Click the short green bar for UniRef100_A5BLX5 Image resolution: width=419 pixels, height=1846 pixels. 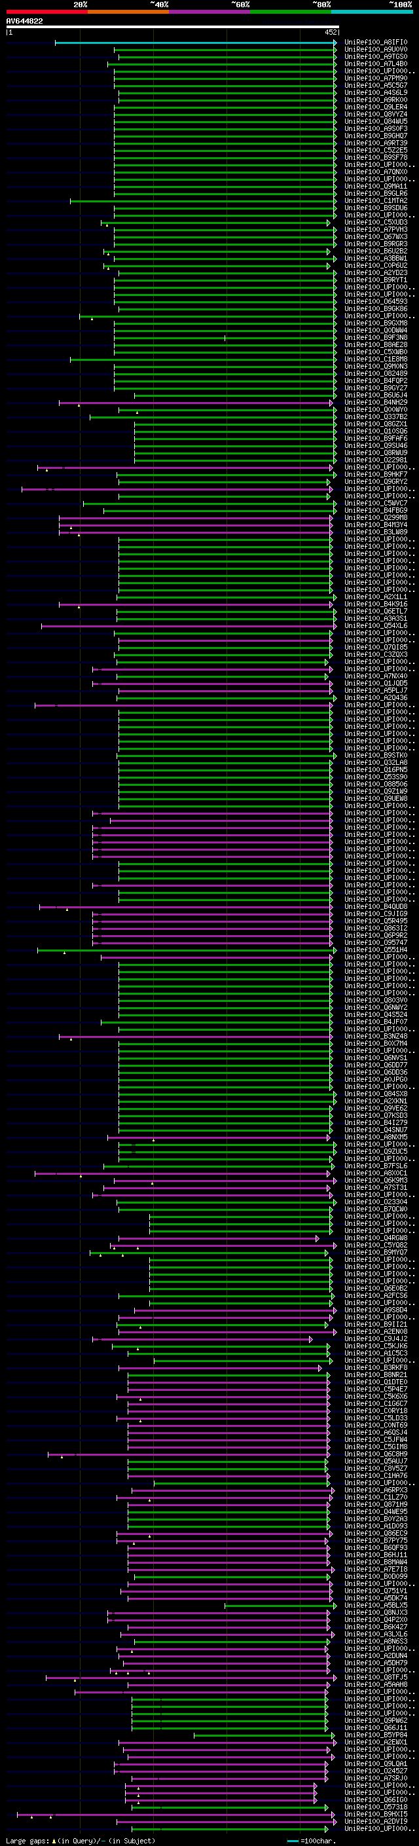280,1605
